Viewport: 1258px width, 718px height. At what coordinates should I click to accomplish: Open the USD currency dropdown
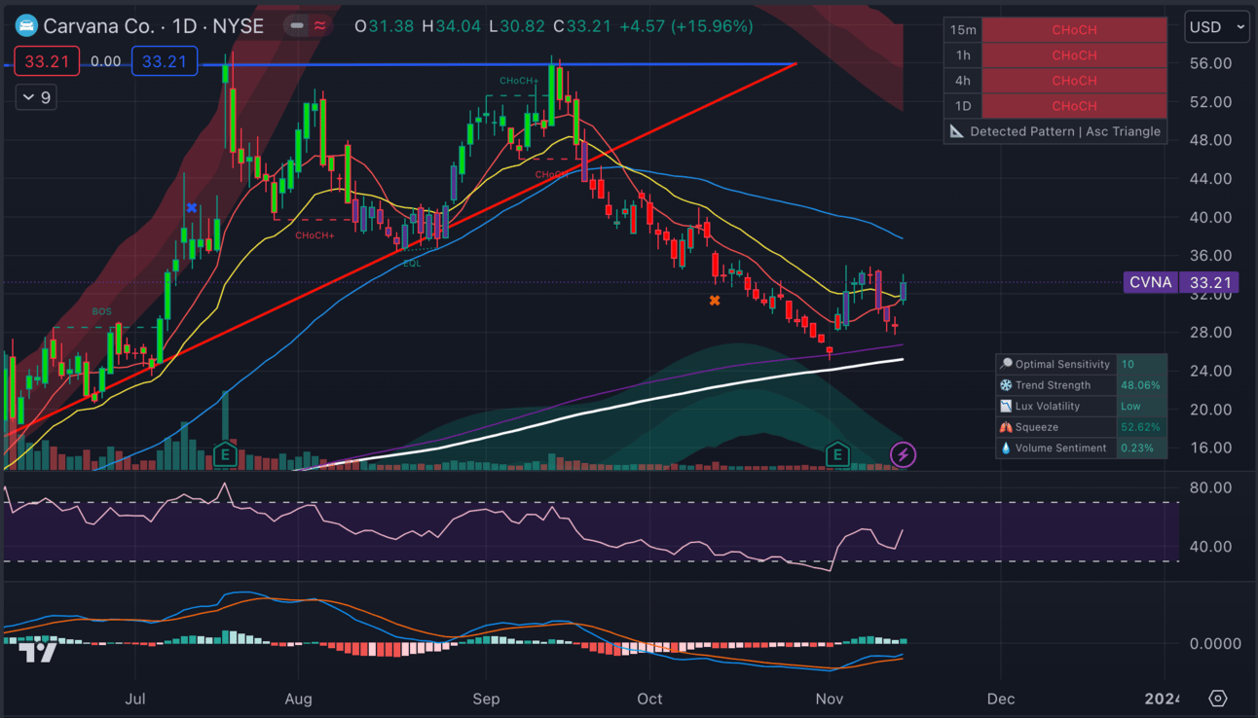tap(1217, 27)
